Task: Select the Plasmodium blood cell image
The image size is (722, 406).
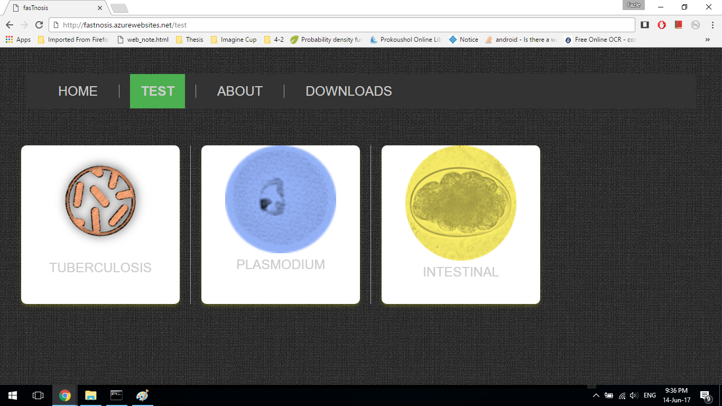Action: tap(281, 199)
